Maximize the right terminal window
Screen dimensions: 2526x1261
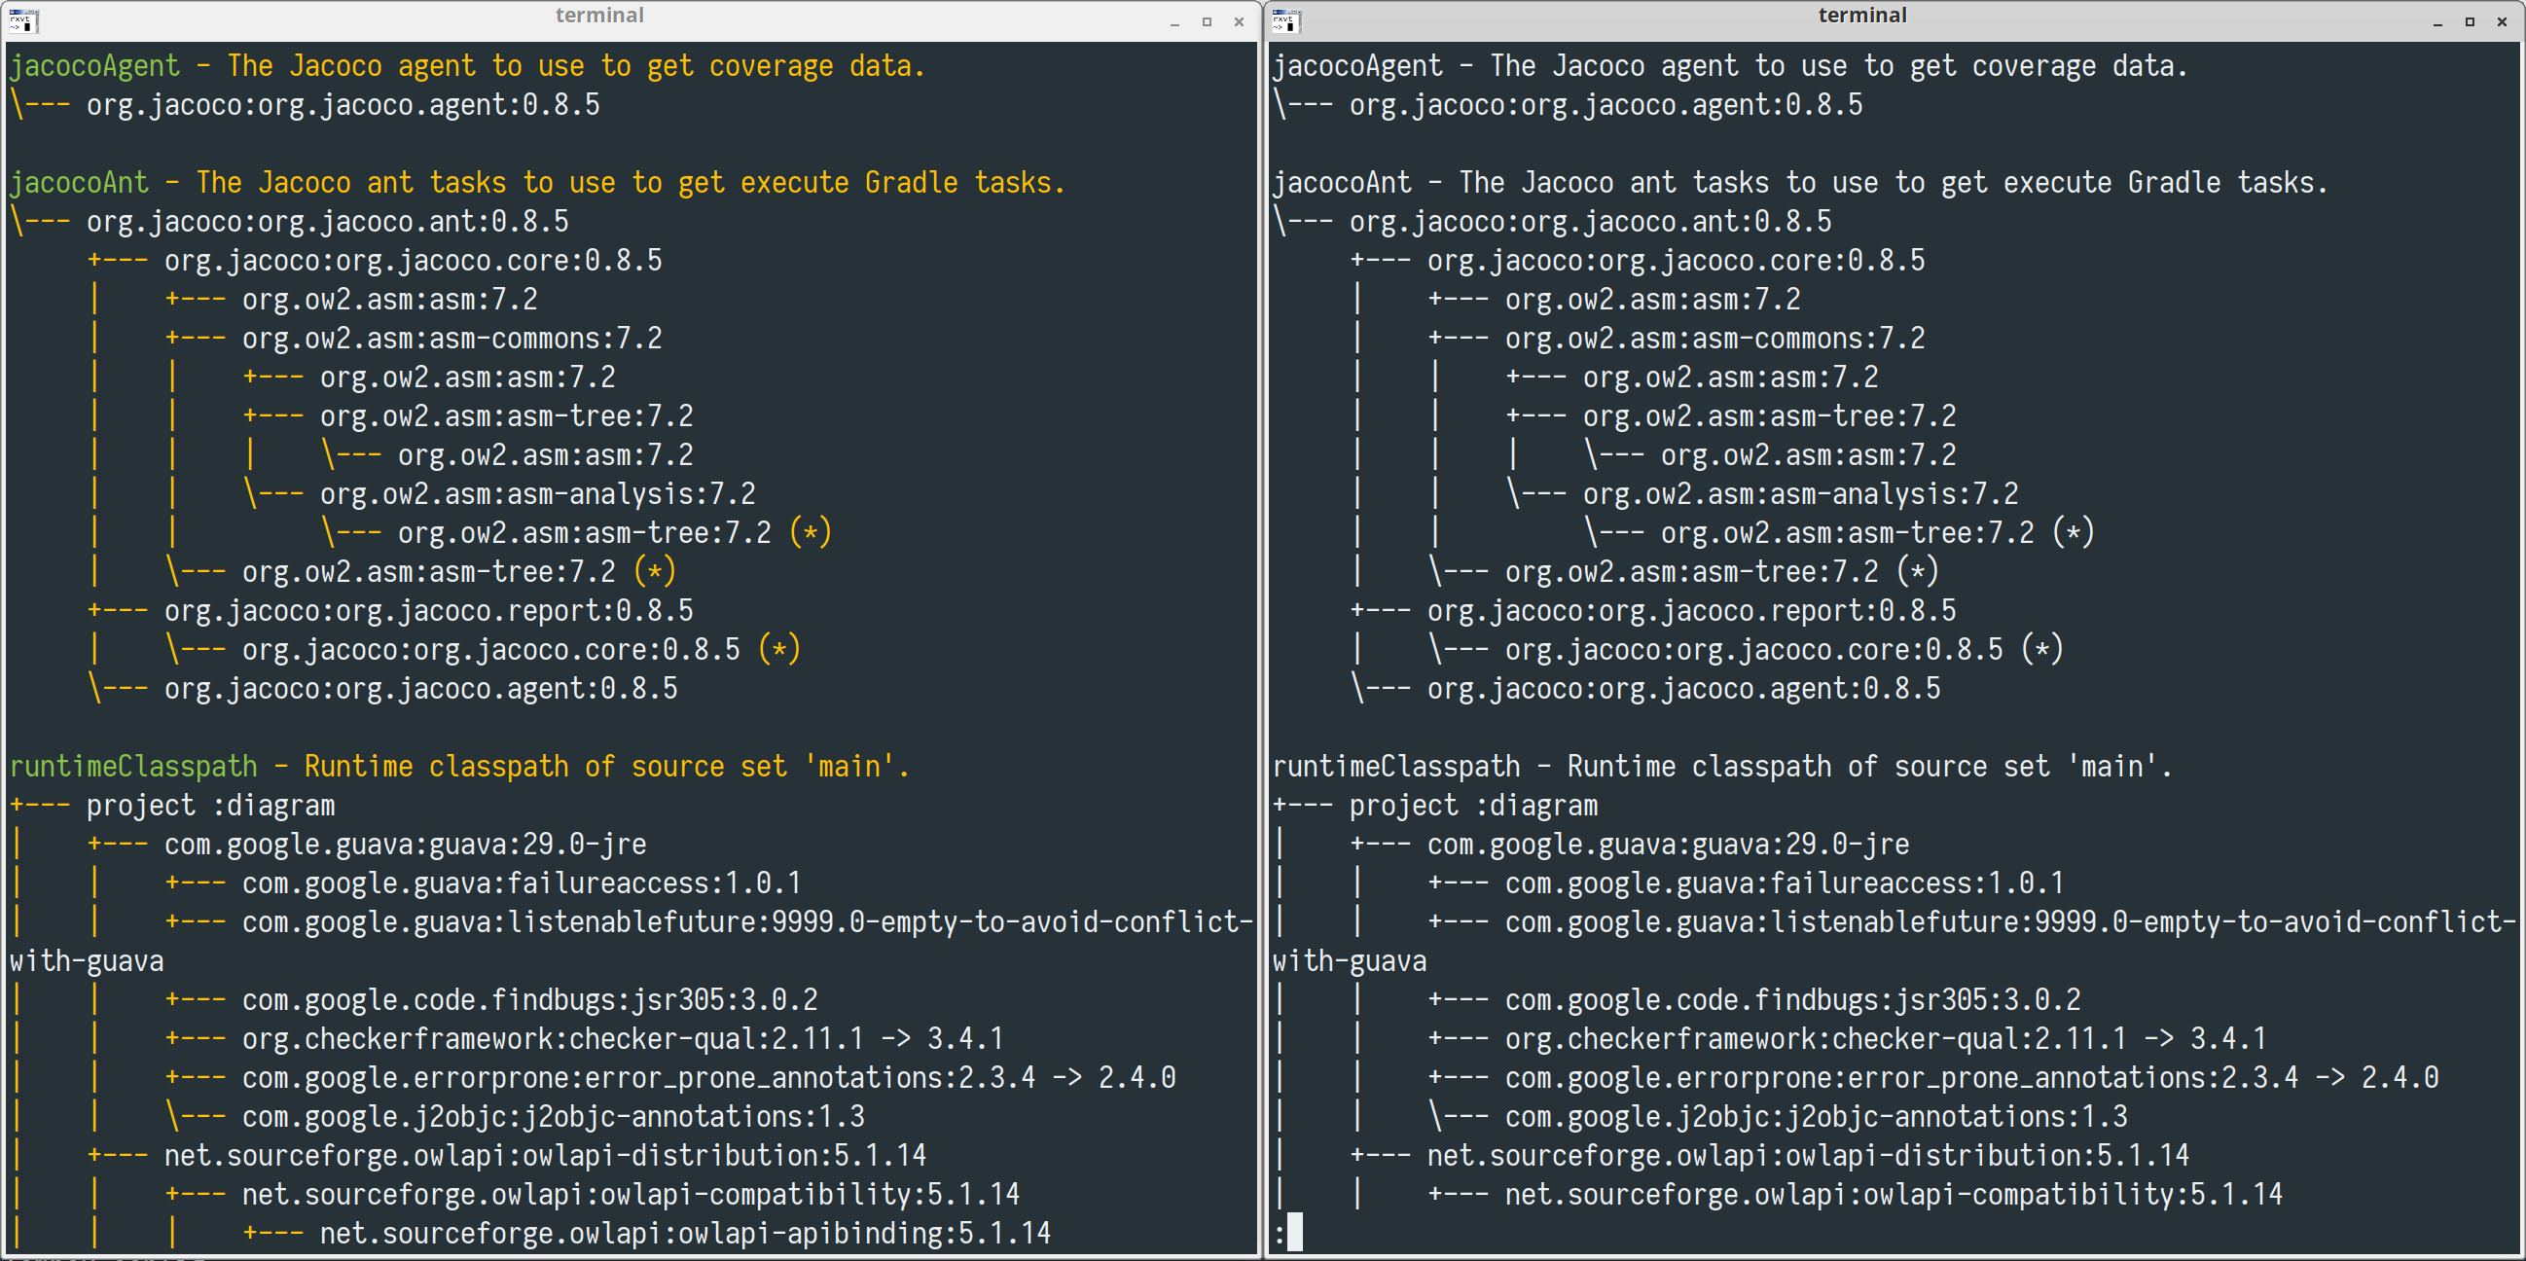click(x=2471, y=21)
